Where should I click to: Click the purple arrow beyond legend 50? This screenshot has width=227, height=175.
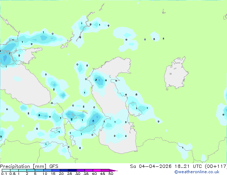tap(113, 170)
